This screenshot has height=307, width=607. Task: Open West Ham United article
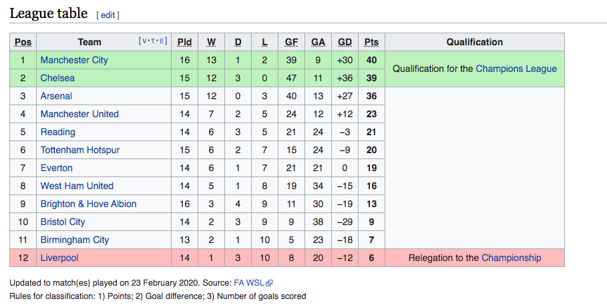[x=77, y=186]
